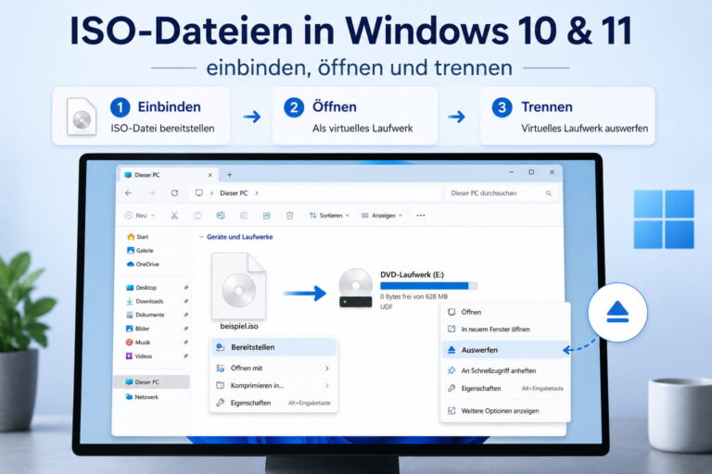Click the Dieser PC breadcrumb in address bar
The width and height of the screenshot is (712, 474).
pyautogui.click(x=234, y=193)
